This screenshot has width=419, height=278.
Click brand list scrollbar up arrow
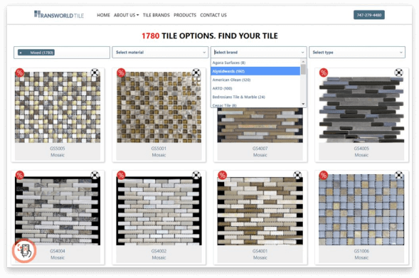[303, 62]
